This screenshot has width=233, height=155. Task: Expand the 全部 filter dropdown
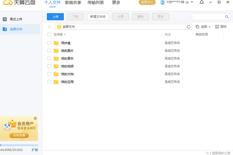pos(203,27)
